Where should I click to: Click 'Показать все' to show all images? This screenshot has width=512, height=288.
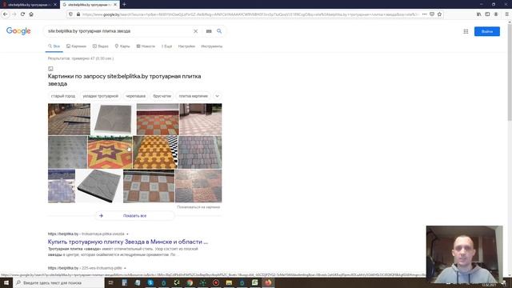tap(135, 216)
